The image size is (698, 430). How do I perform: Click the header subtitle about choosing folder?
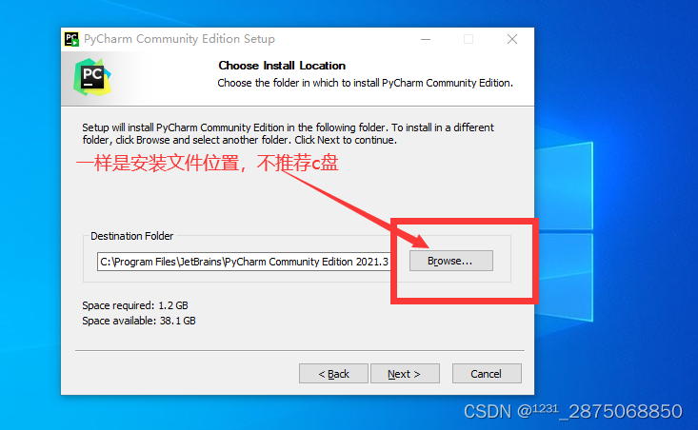click(x=365, y=83)
